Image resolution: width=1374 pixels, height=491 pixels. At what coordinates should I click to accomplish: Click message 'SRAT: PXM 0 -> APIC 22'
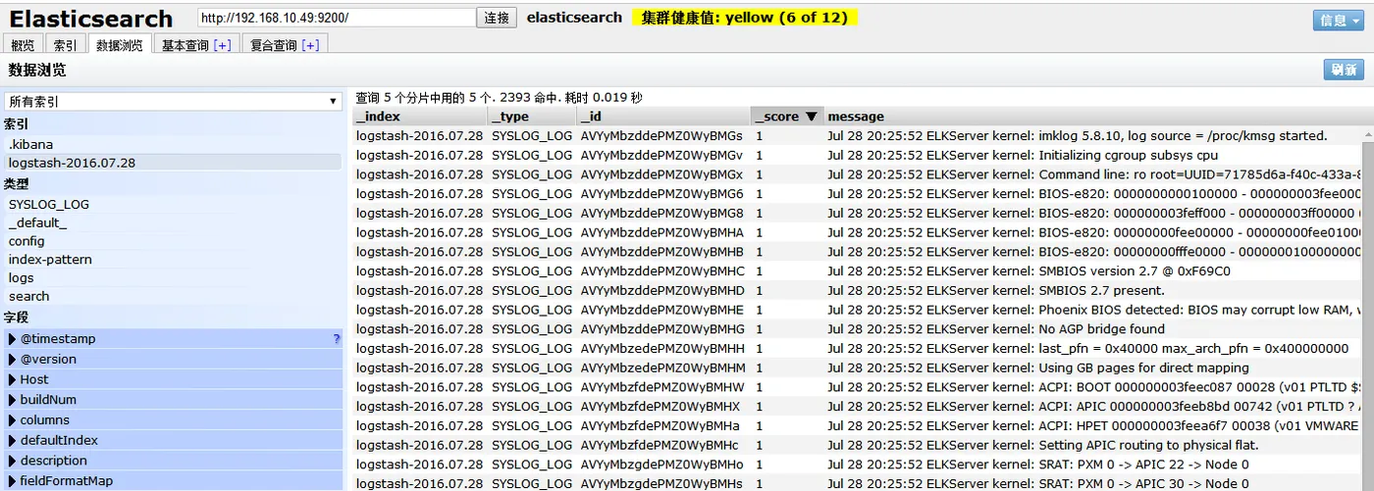tap(1113, 465)
